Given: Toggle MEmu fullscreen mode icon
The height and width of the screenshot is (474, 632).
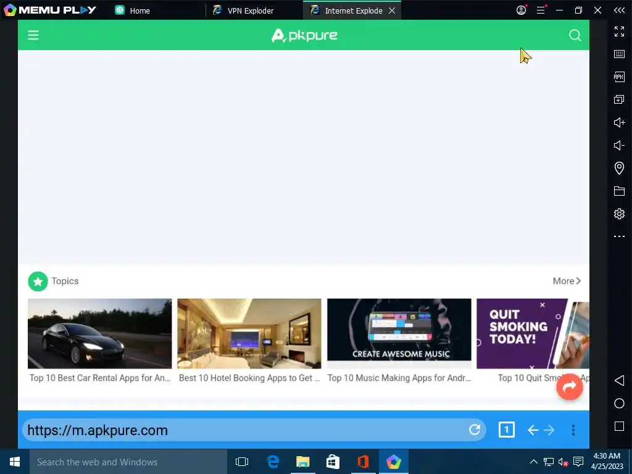Looking at the screenshot, I should click(619, 31).
